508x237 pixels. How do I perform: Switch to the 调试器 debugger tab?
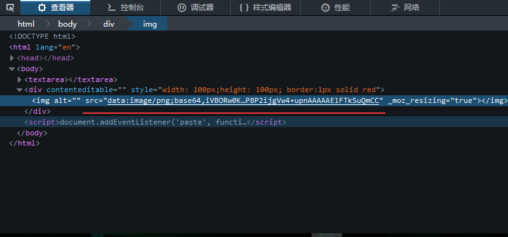click(x=195, y=8)
